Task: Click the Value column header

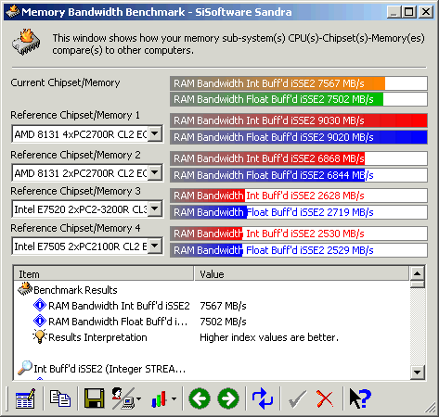Action: [x=302, y=274]
